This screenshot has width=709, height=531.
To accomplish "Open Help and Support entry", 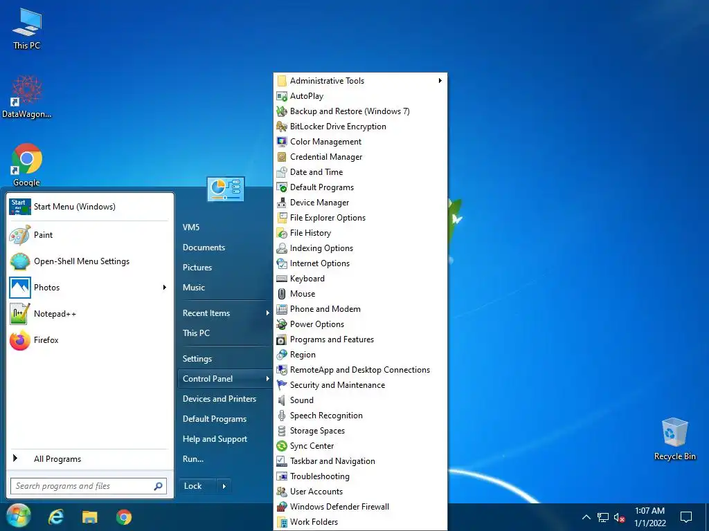I will click(x=215, y=439).
